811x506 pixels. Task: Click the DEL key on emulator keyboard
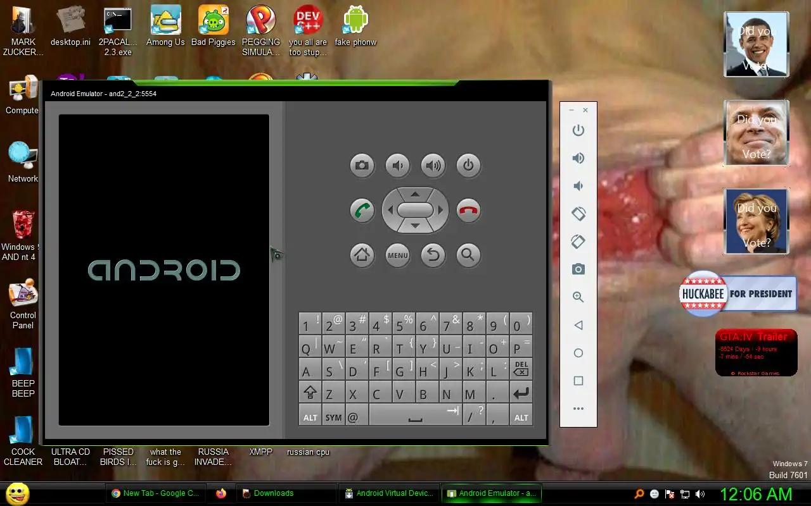pyautogui.click(x=521, y=369)
